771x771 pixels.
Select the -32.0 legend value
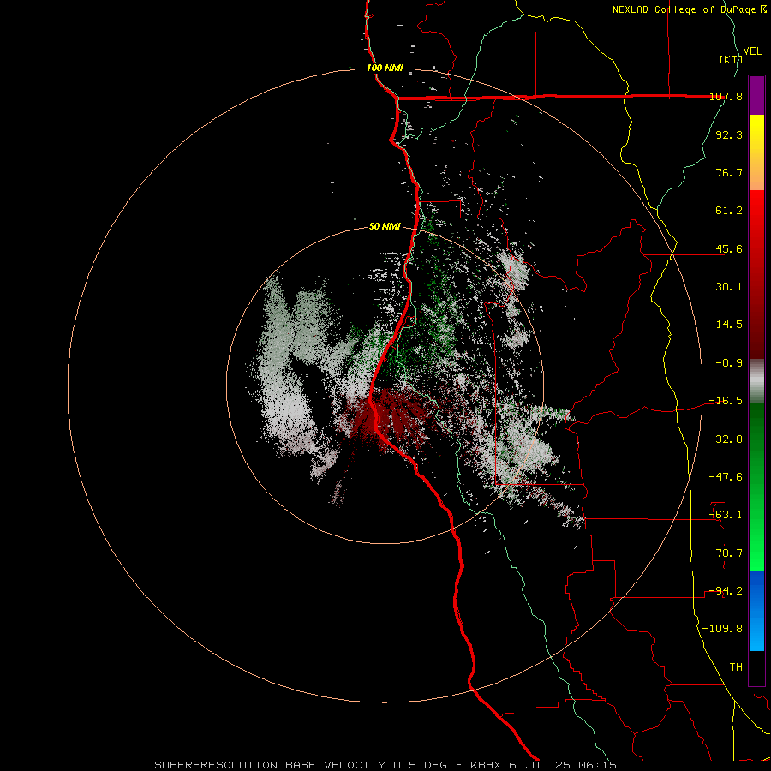(726, 439)
